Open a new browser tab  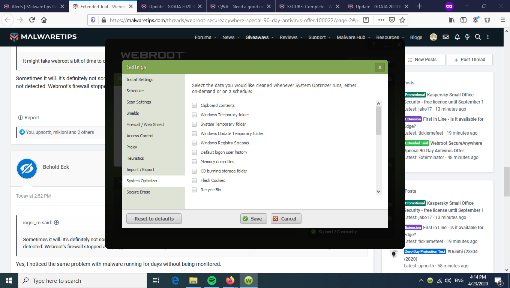coord(419,6)
